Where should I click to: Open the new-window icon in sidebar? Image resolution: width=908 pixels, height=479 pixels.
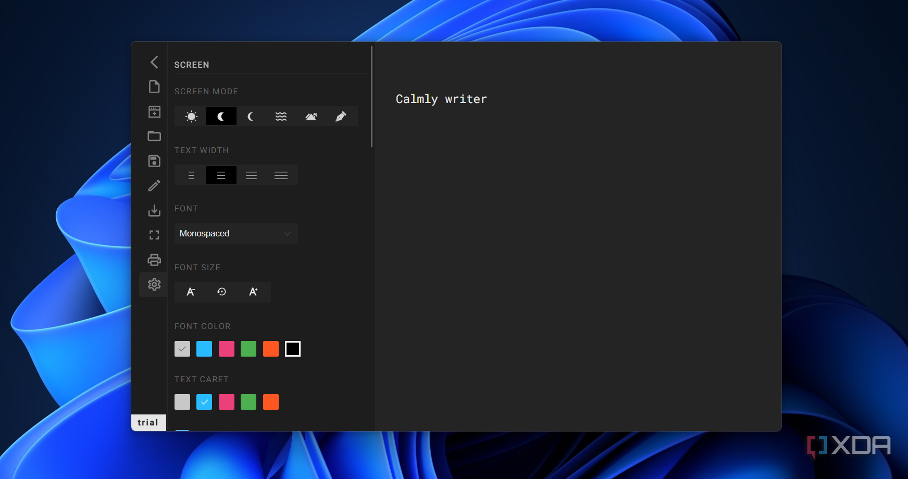tap(154, 111)
